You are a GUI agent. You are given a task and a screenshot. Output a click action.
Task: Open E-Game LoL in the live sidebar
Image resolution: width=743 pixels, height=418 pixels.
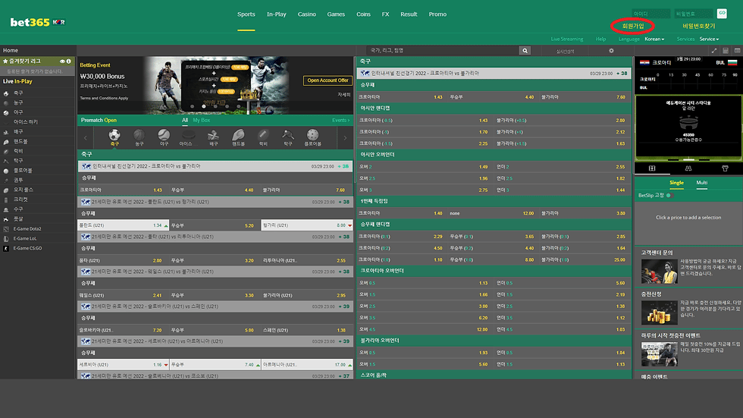click(x=24, y=238)
